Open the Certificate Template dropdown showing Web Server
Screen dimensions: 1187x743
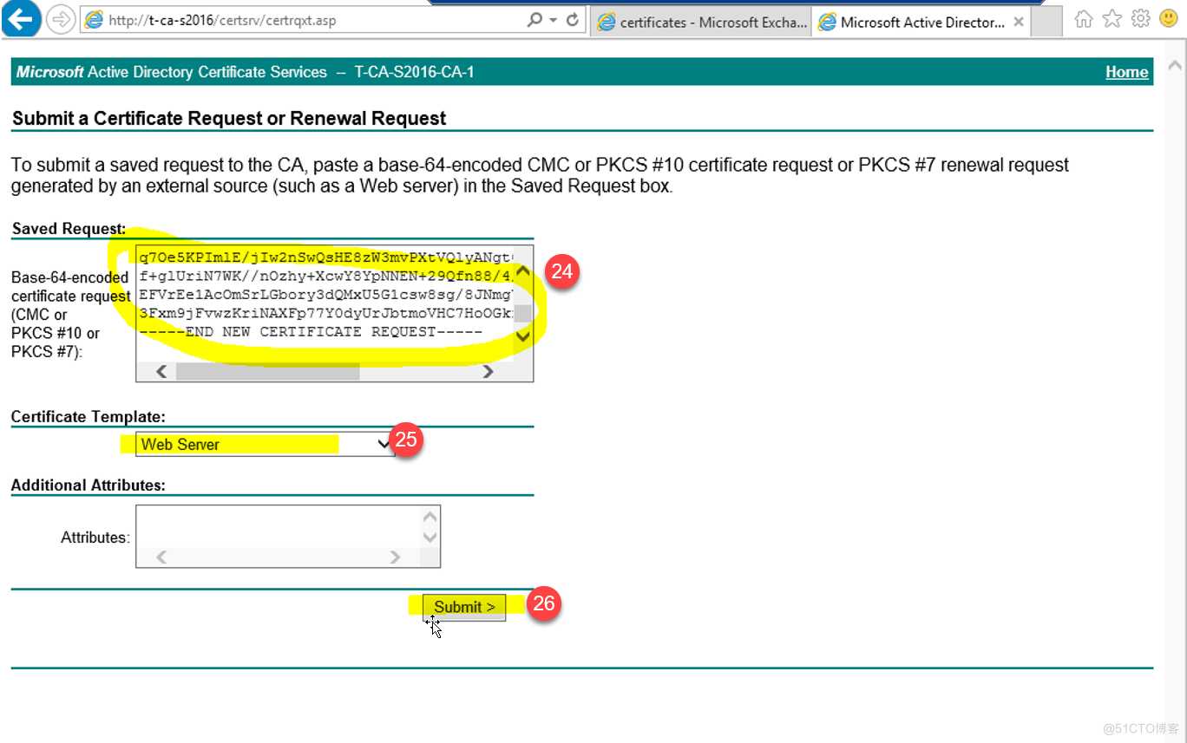[x=266, y=444]
